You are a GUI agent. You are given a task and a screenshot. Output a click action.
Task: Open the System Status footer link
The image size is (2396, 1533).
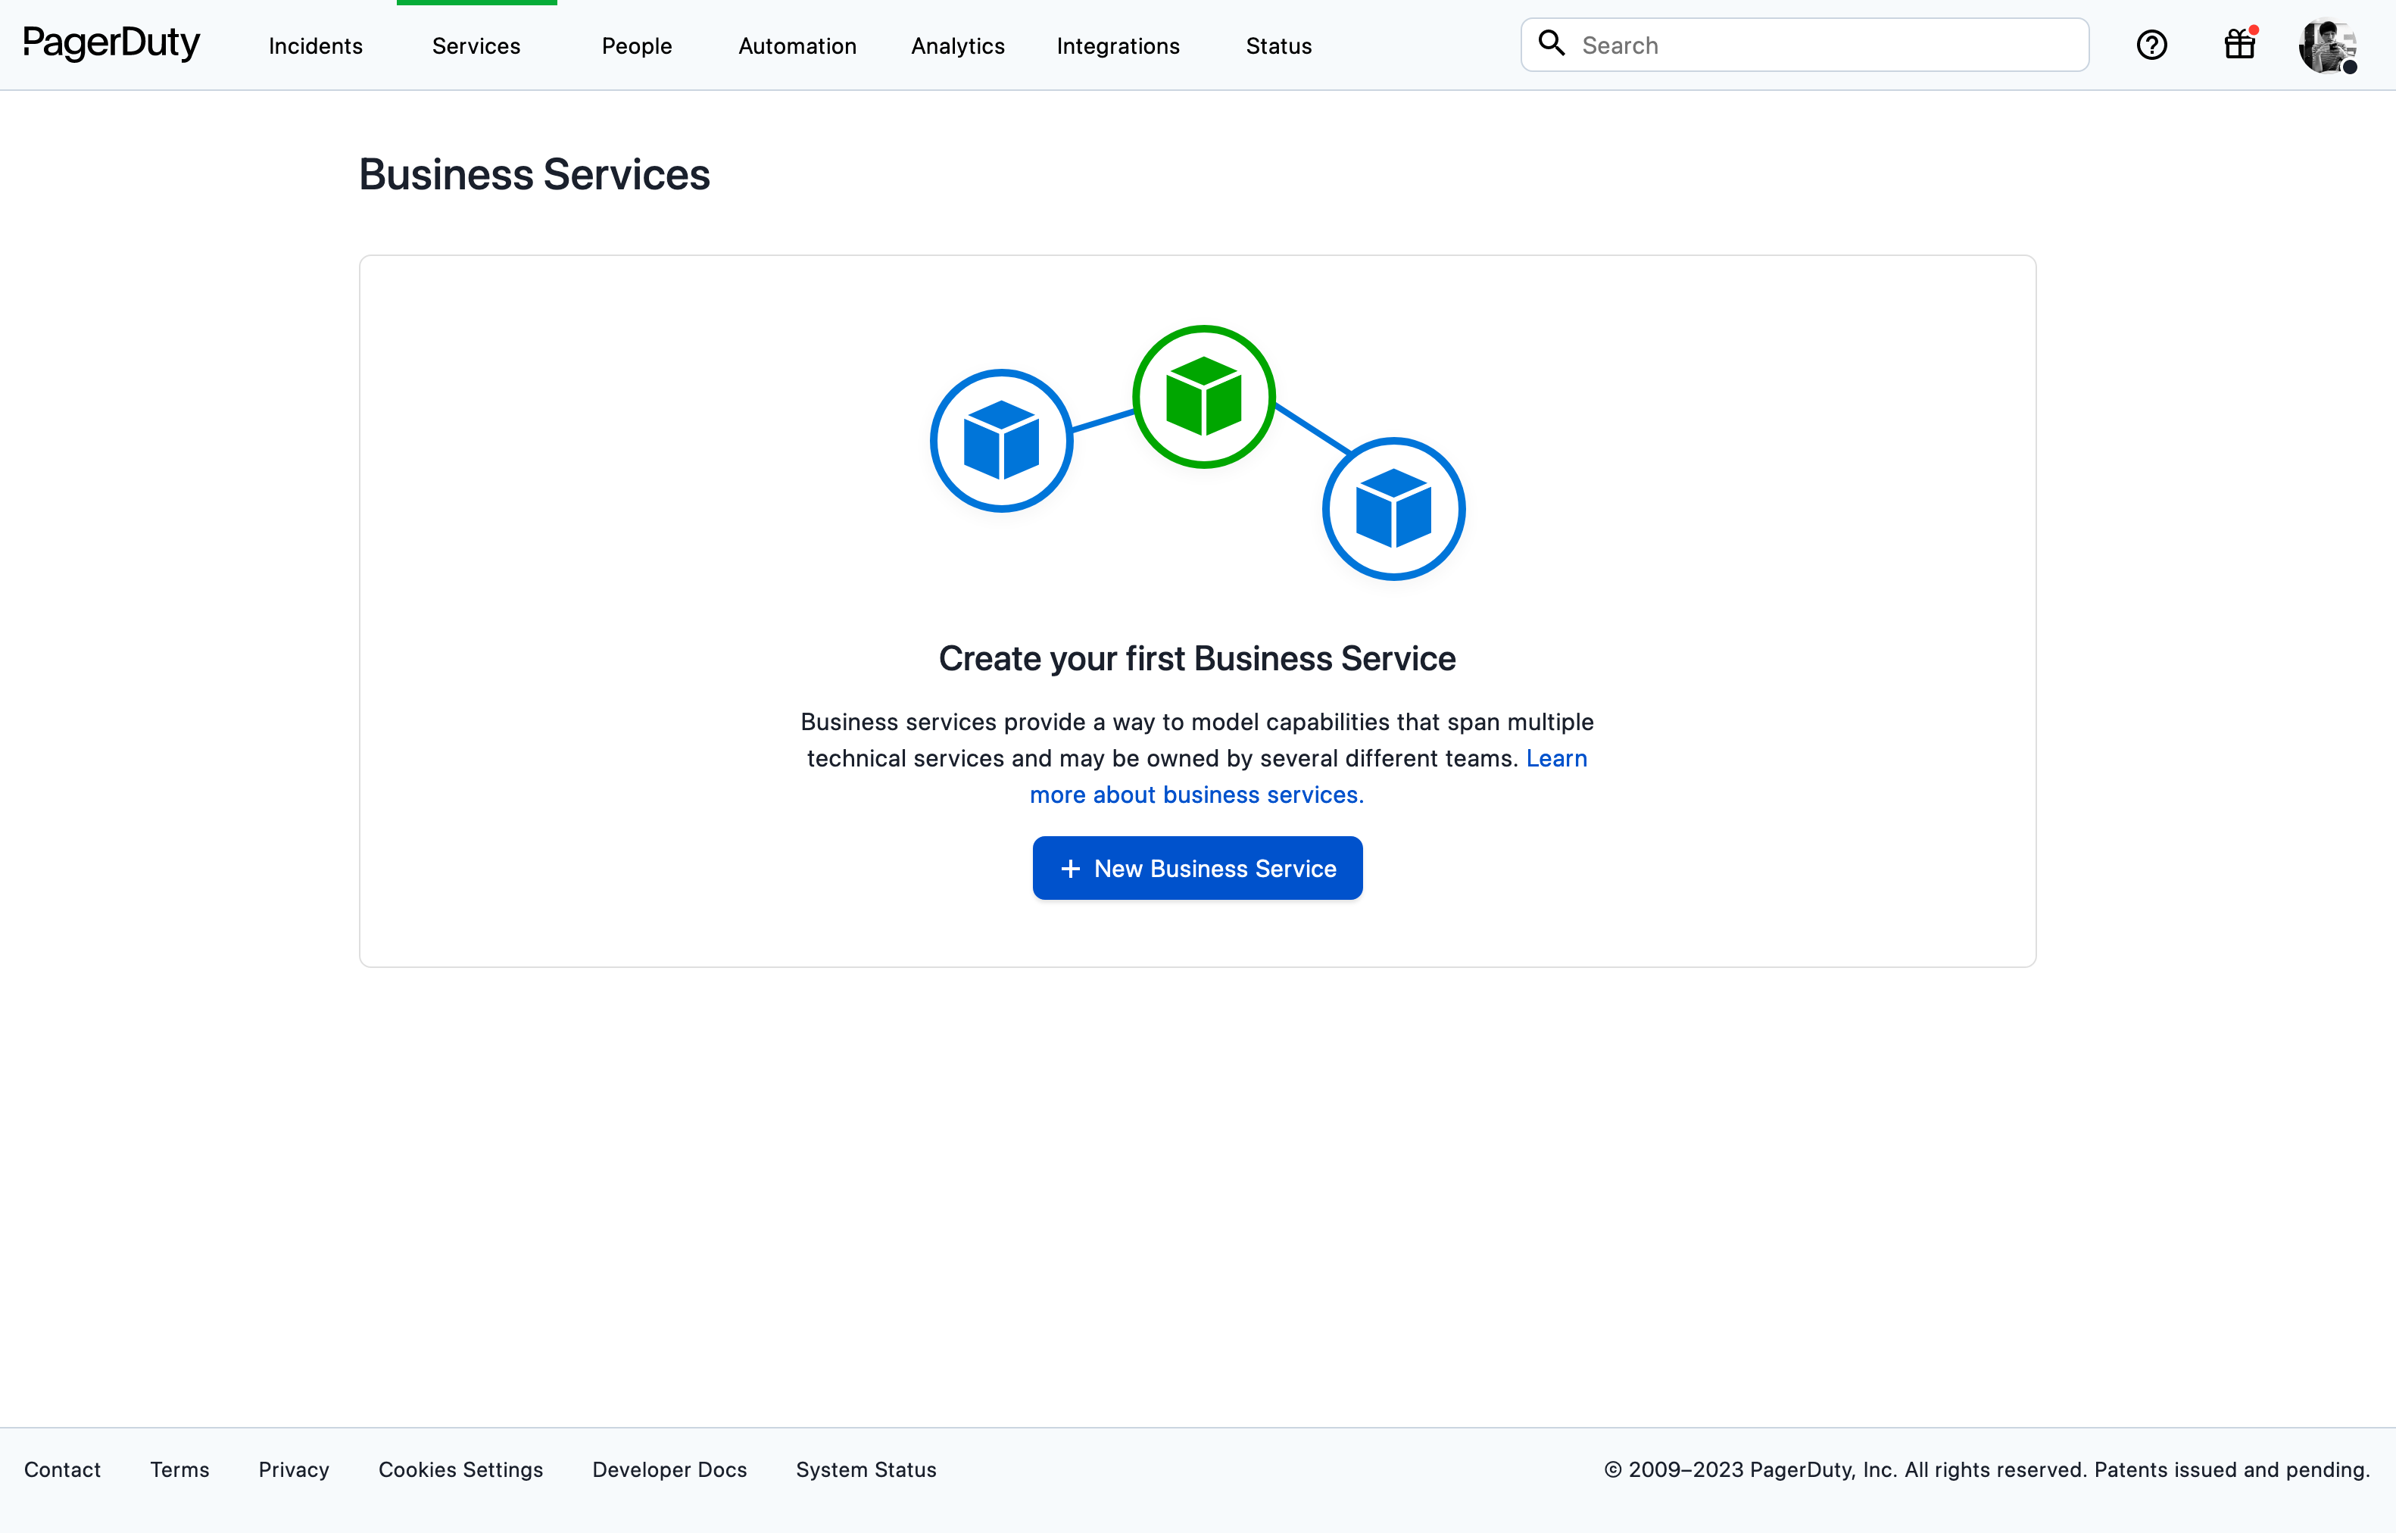pos(866,1469)
